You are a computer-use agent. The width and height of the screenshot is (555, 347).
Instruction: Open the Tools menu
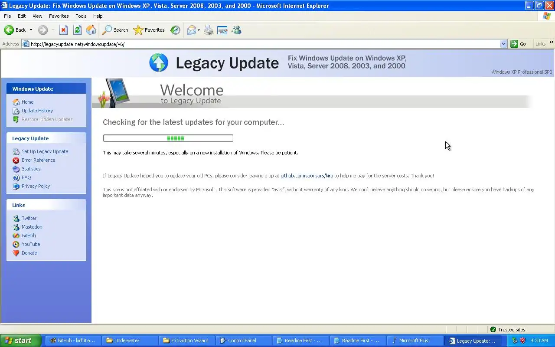click(x=81, y=16)
